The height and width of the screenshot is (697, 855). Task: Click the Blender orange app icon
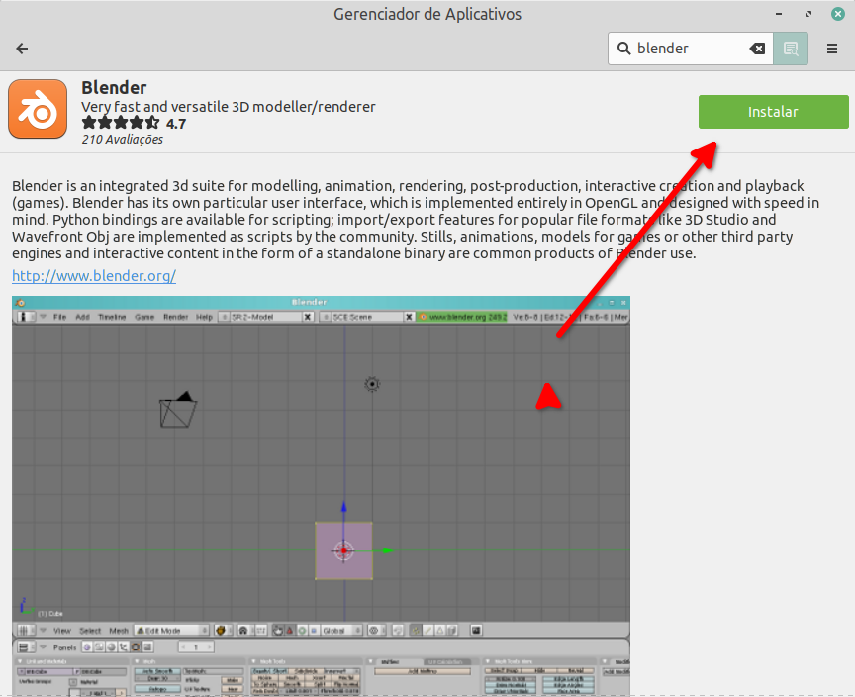coord(38,109)
